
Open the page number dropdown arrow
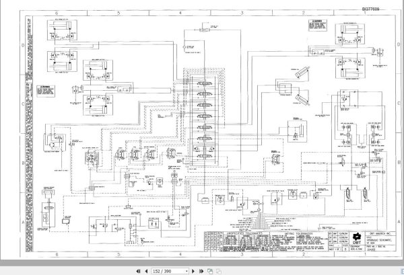click(x=187, y=272)
